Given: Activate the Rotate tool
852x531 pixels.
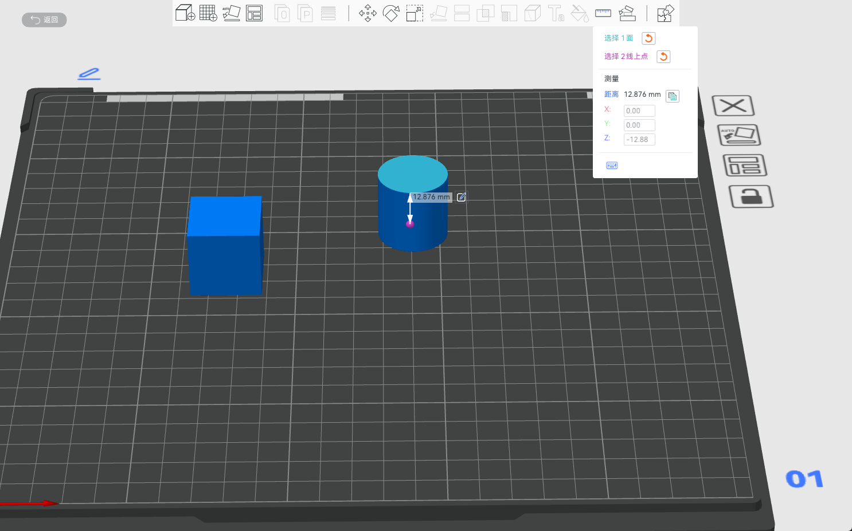Looking at the screenshot, I should pos(391,13).
